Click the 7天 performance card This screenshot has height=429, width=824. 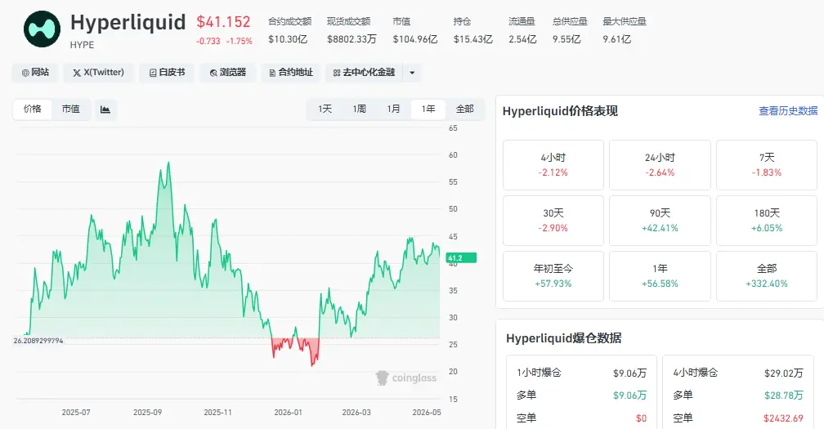click(x=767, y=165)
